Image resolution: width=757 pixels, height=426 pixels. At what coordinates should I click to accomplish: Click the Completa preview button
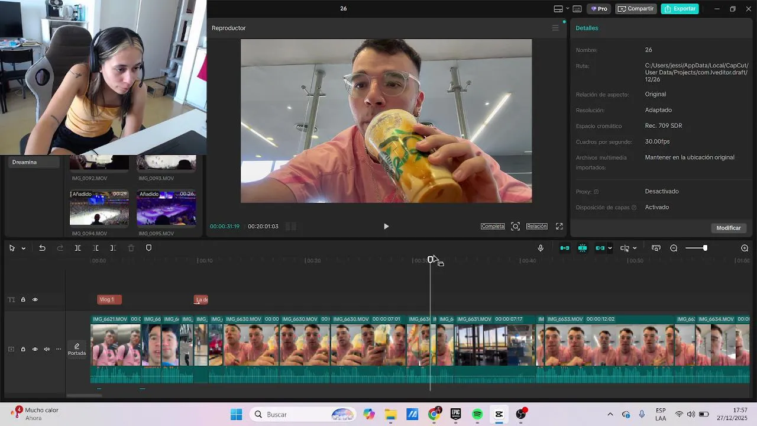coord(493,226)
